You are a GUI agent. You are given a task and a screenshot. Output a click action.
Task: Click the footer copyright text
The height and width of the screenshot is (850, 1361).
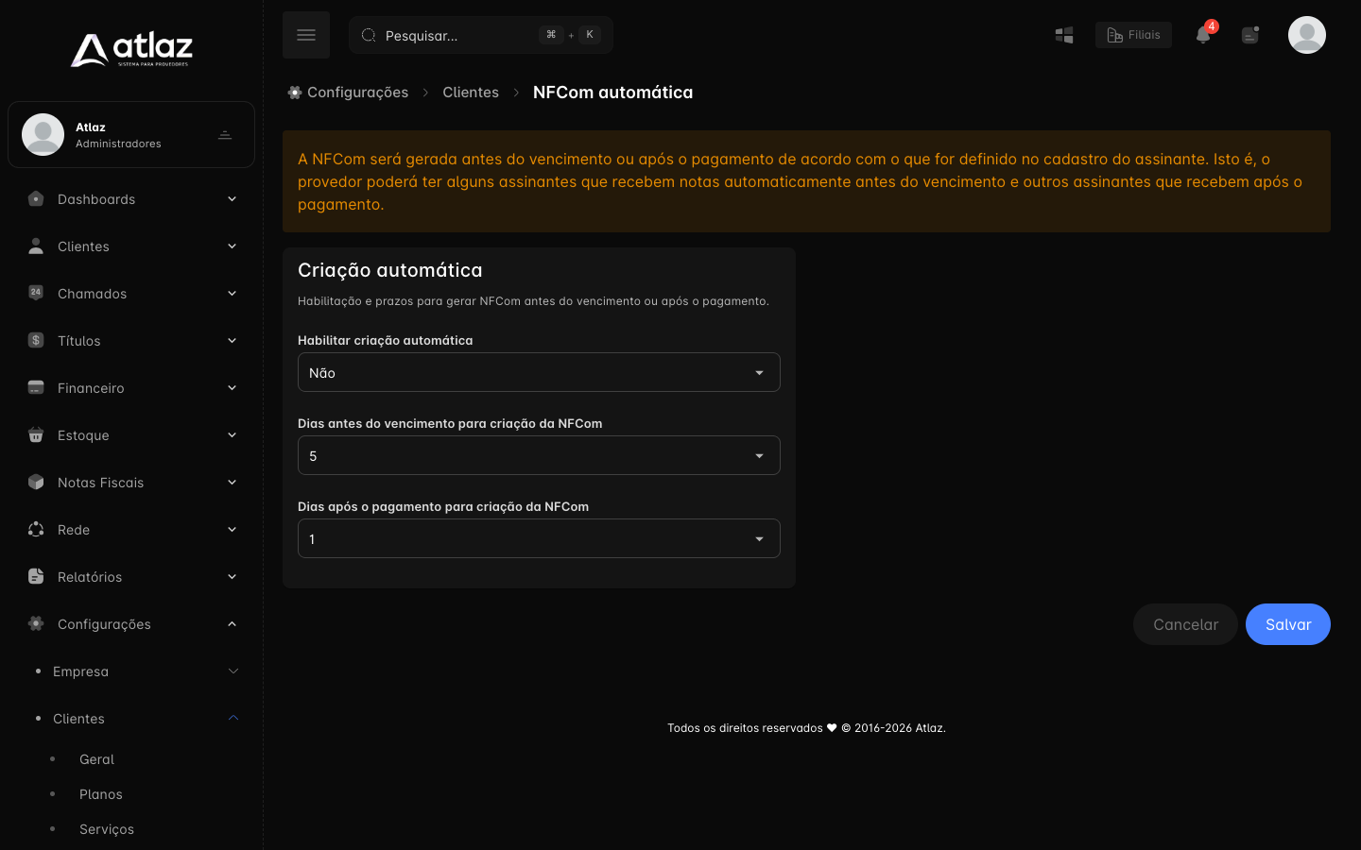coord(806,728)
